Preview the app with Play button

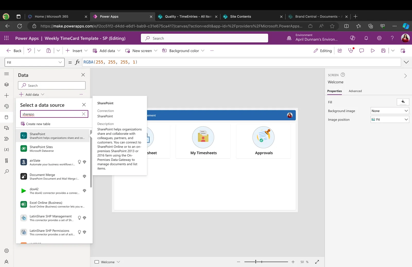click(373, 51)
